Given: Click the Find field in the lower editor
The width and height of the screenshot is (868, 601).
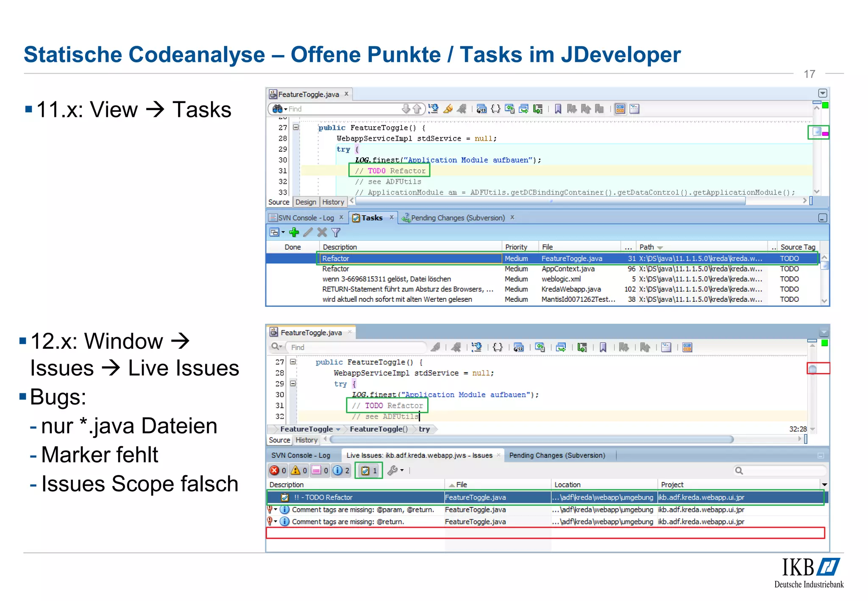Looking at the screenshot, I should (x=357, y=347).
